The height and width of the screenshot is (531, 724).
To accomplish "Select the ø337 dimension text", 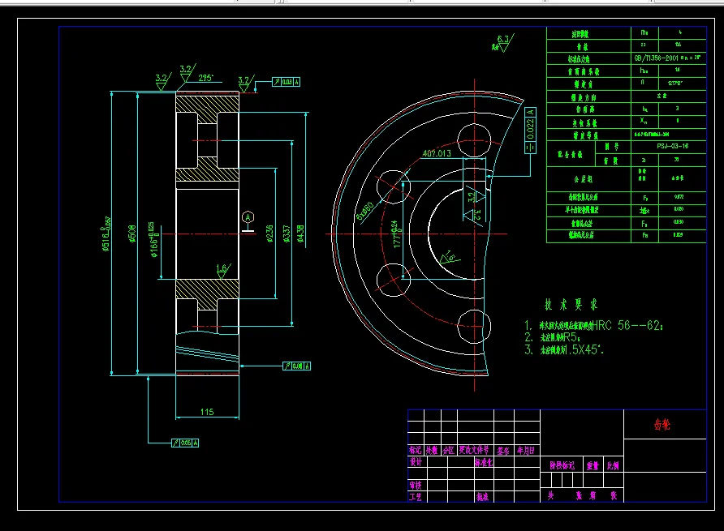I will 287,233.
